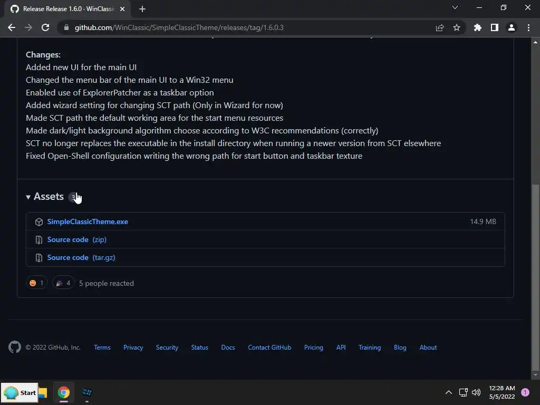Open the API footer link

(341, 348)
